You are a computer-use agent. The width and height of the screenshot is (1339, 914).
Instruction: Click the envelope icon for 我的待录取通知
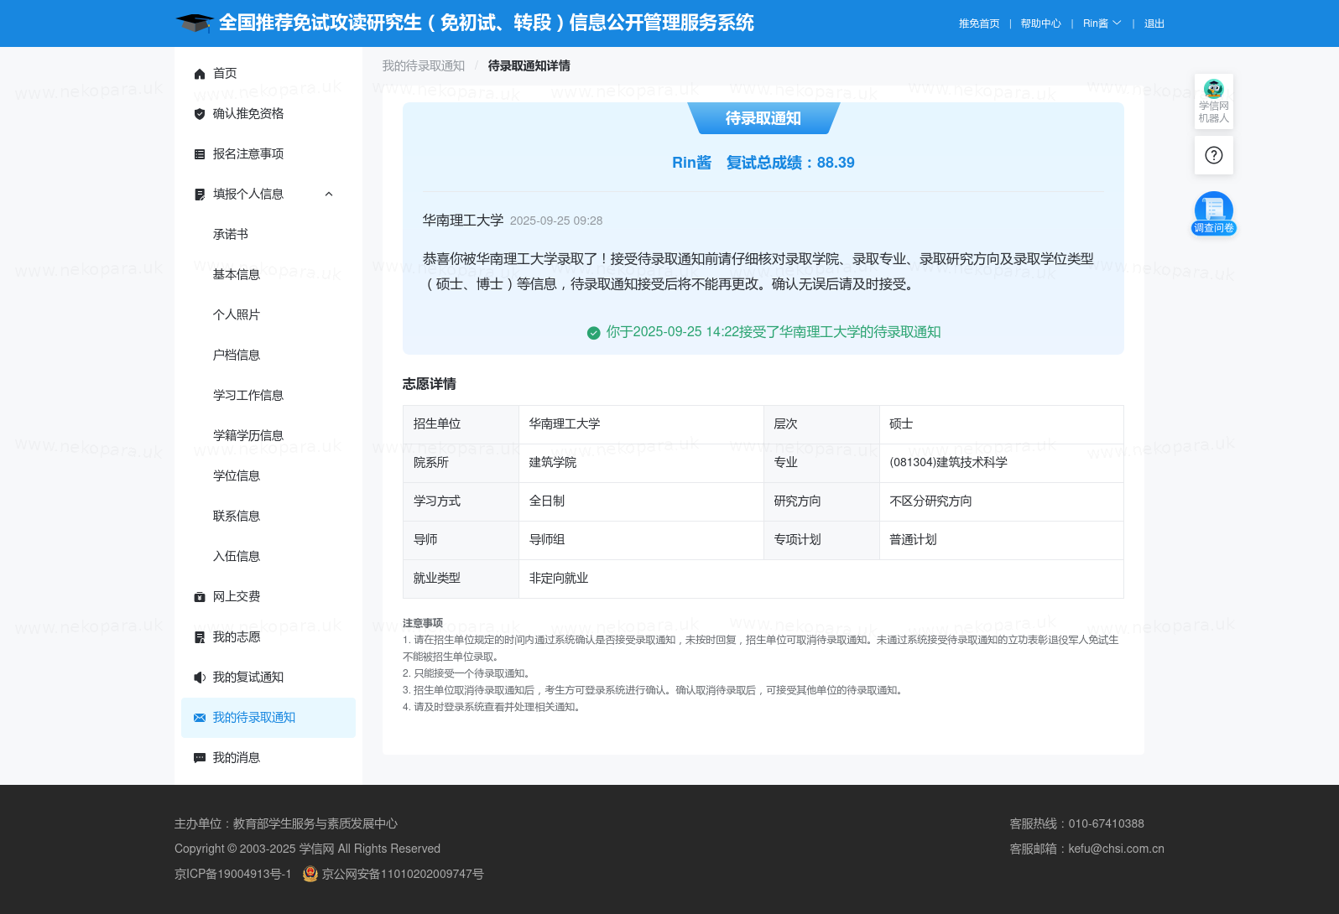[x=200, y=718]
